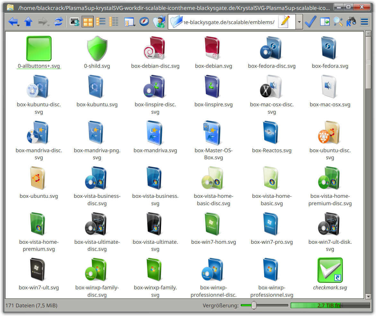Click the path text in the location bar

pyautogui.click(x=229, y=22)
